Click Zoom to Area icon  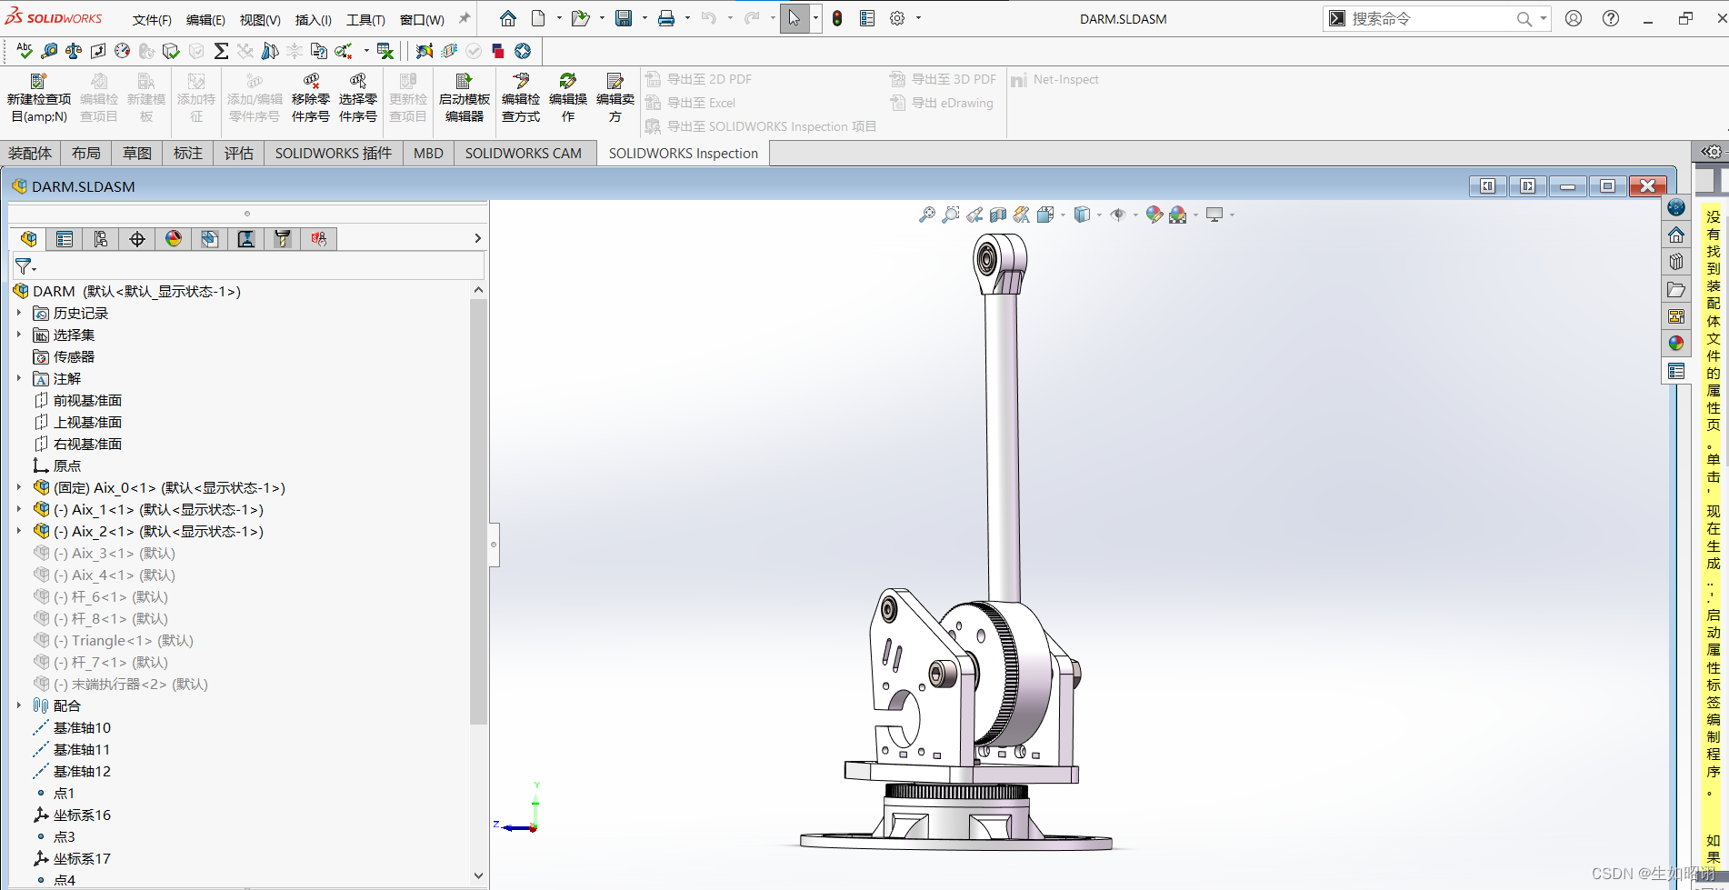pyautogui.click(x=950, y=215)
